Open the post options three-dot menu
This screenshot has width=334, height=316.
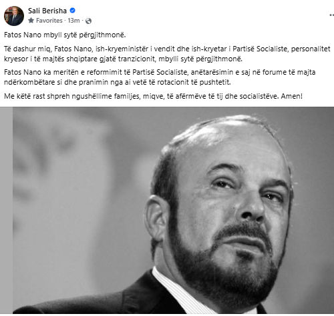coord(331,15)
